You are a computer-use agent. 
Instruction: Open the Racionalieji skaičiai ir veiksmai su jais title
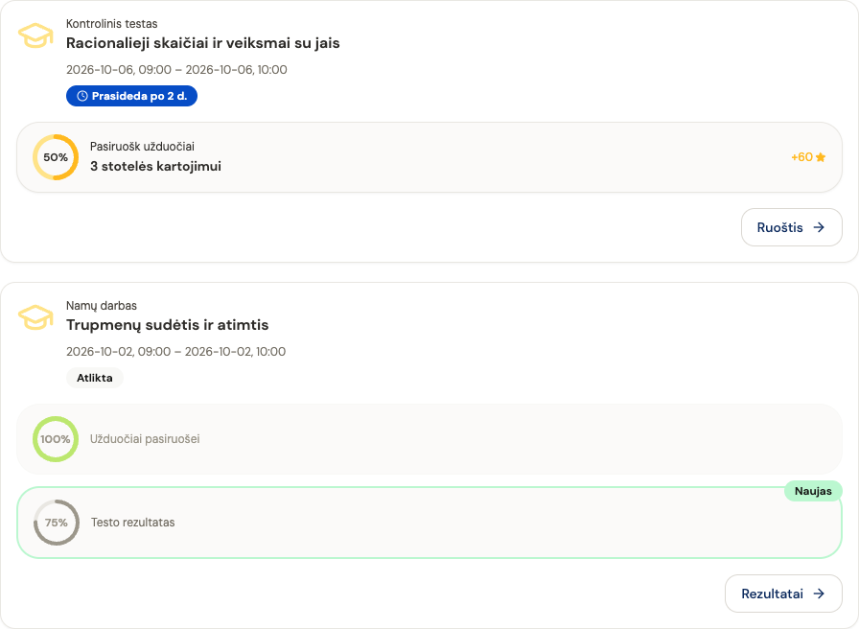tap(202, 43)
